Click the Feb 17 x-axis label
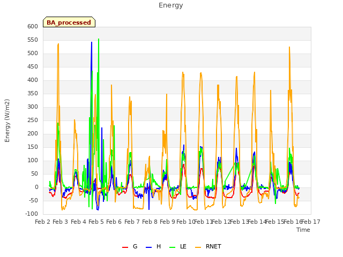Viewport: 343px width, 257px height. coord(311,222)
